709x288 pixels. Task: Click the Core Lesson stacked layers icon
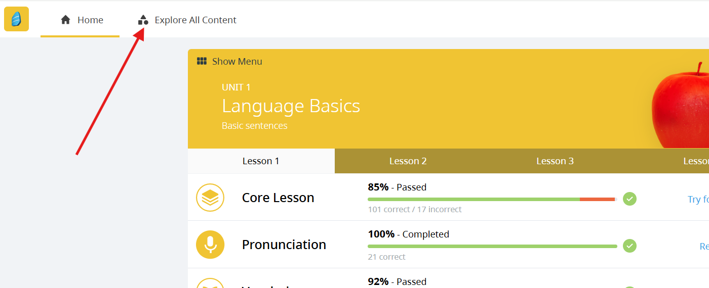(x=210, y=198)
